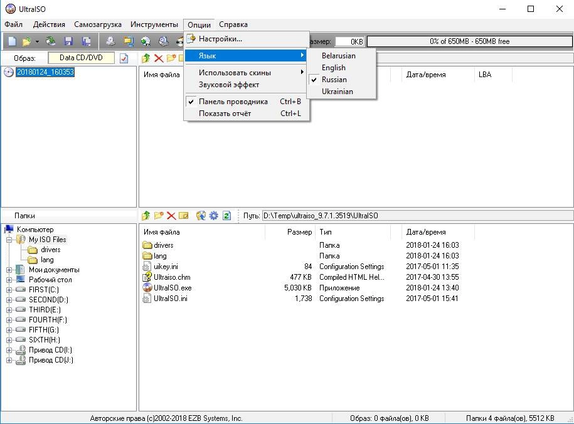Click red X delete icon in image pane toolbar
The image size is (574, 424).
coord(159,58)
